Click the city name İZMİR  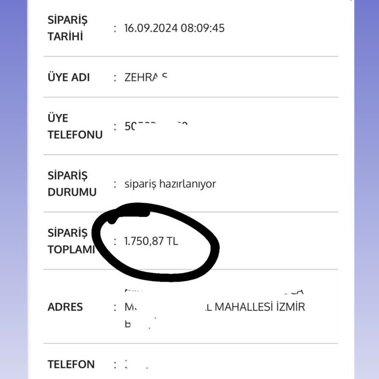[291, 307]
